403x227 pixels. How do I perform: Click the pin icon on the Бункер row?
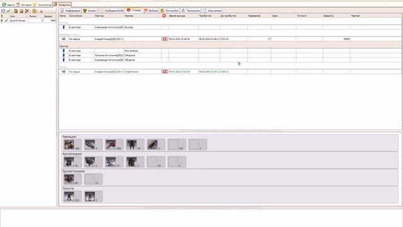coord(64,27)
